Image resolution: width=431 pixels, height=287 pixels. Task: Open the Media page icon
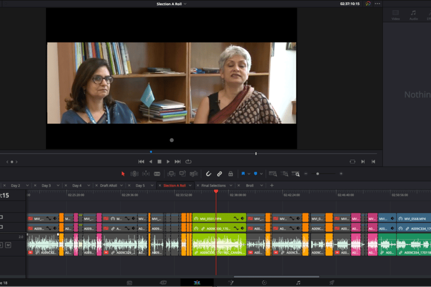coord(130,282)
